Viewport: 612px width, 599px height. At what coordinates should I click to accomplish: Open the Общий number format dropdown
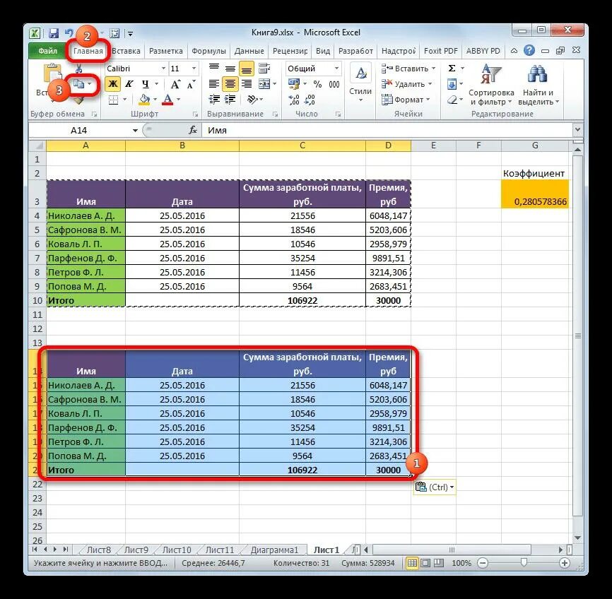tap(336, 69)
